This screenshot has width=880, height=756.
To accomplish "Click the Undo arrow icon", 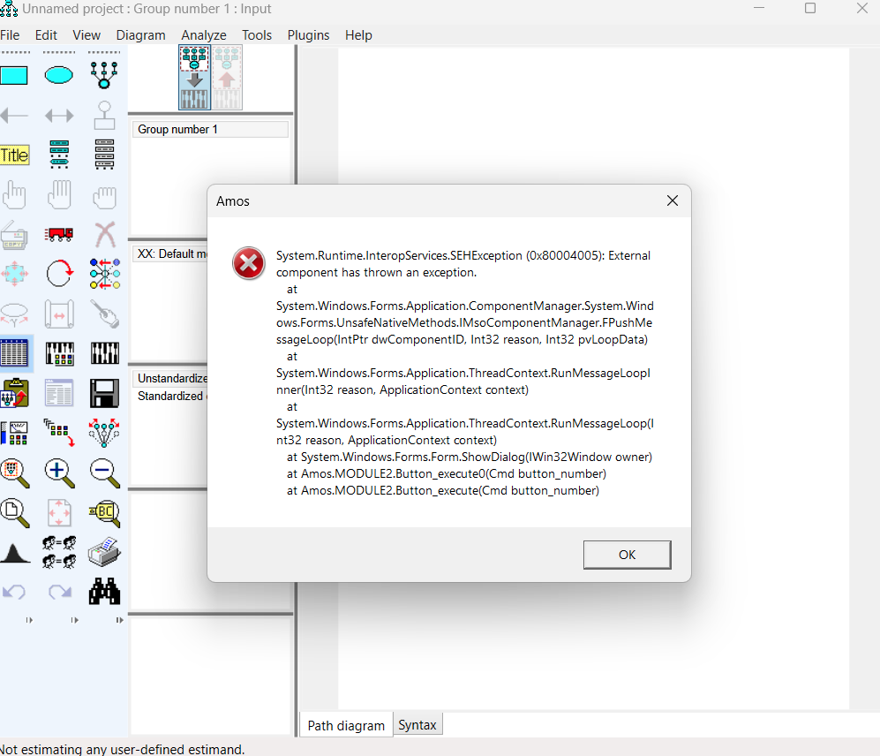I will click(14, 592).
